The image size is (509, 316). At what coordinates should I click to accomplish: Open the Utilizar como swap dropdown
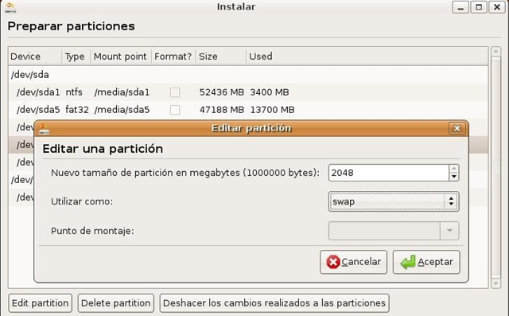tap(394, 201)
